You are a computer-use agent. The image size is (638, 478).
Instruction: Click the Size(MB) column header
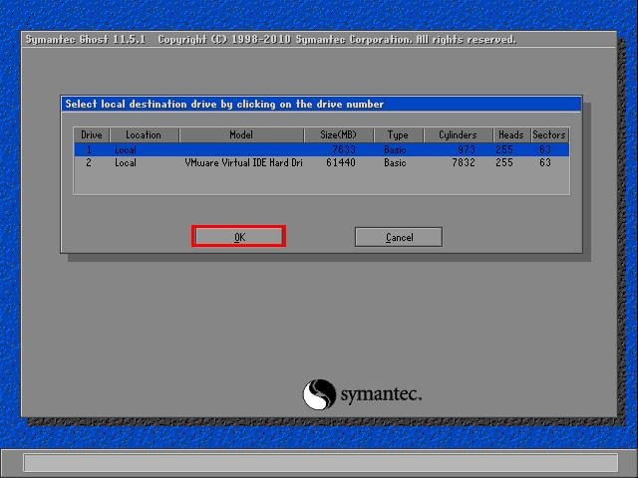(x=338, y=135)
